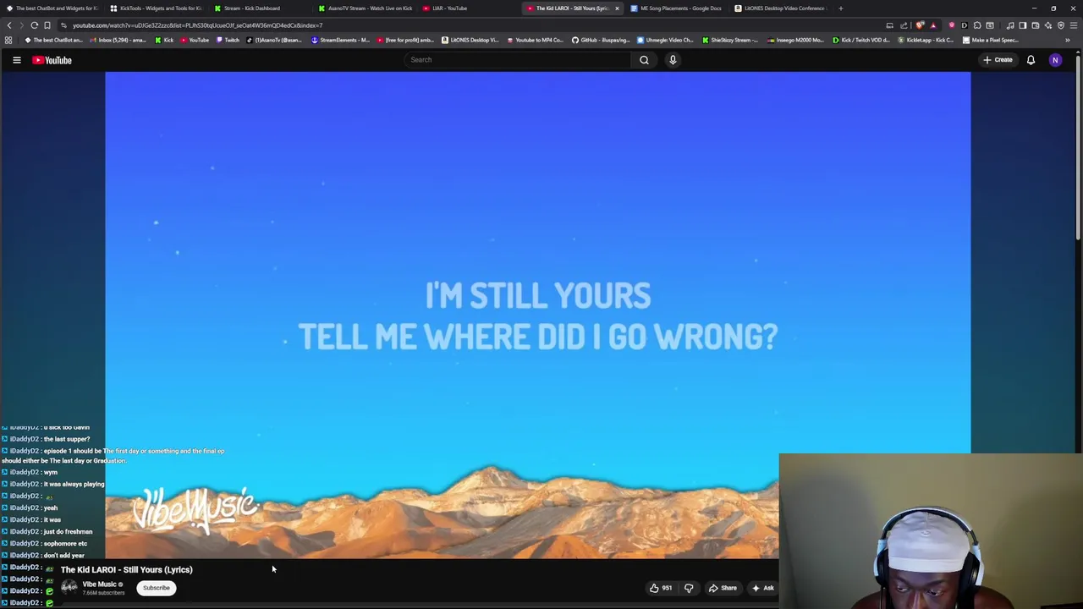Open YouTube notifications bell

coord(1031,60)
